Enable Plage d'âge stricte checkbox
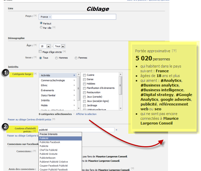 40,52
